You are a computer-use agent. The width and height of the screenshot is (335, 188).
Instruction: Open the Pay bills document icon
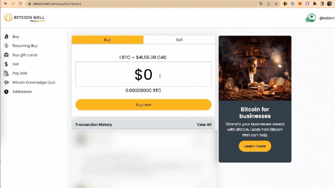(x=6, y=73)
